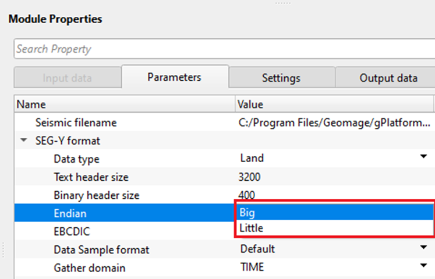Open the Output data tab
This screenshot has width=435, height=279.
click(x=388, y=78)
